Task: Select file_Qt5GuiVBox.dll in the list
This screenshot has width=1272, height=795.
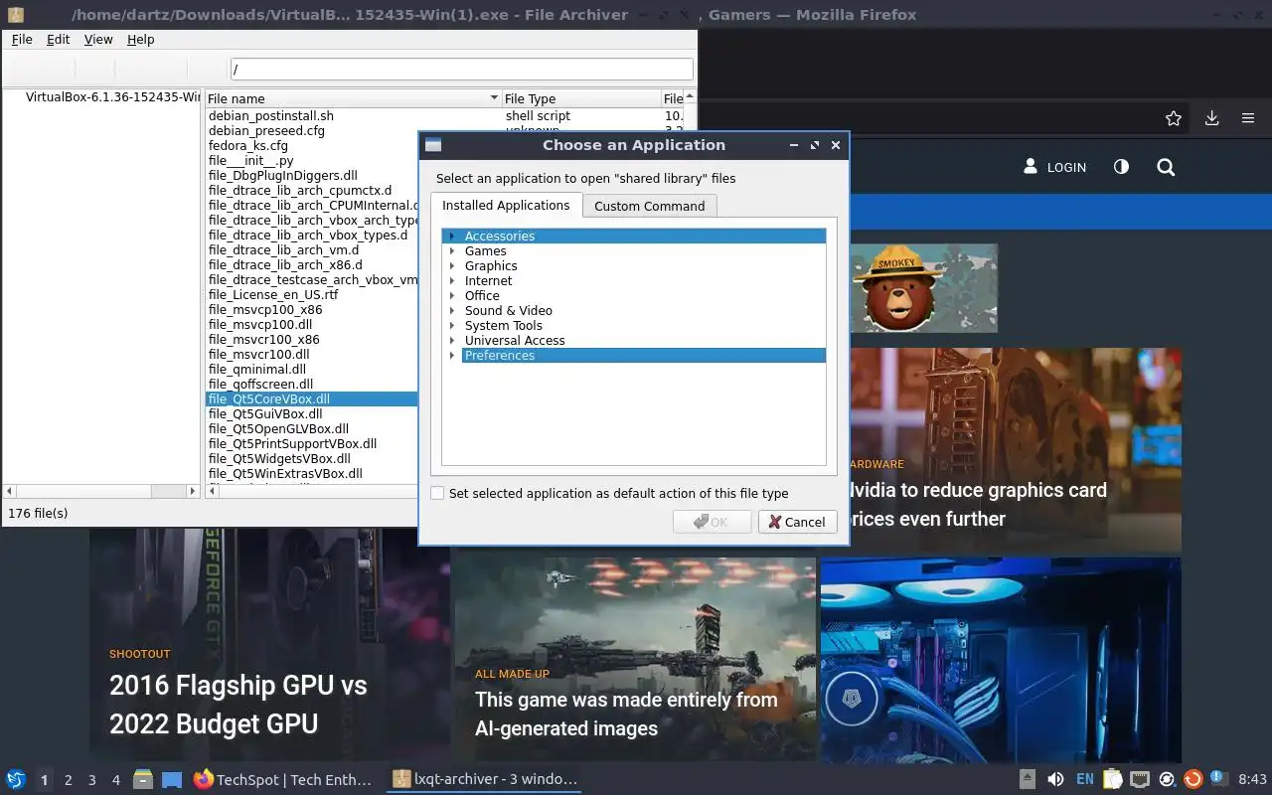Action: pos(265,413)
